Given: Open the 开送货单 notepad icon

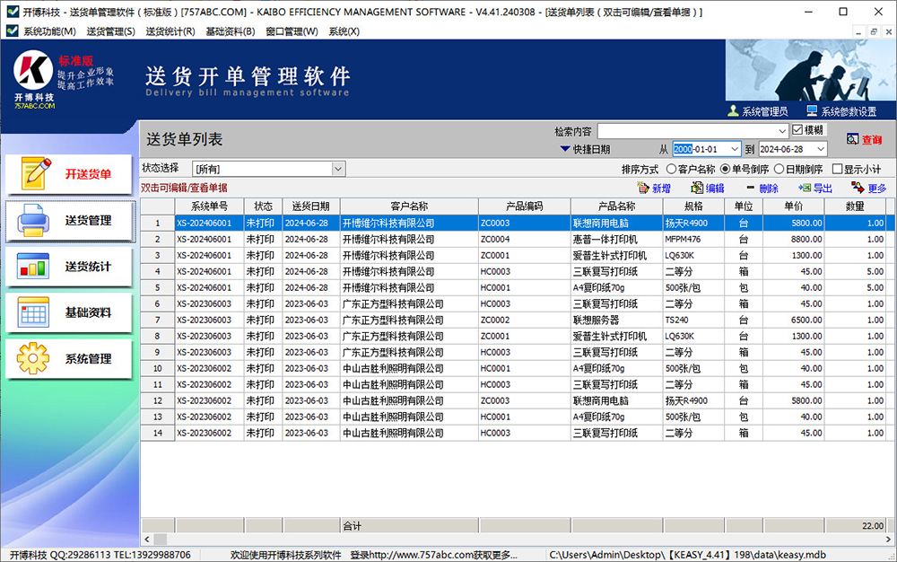Looking at the screenshot, I should (36, 173).
